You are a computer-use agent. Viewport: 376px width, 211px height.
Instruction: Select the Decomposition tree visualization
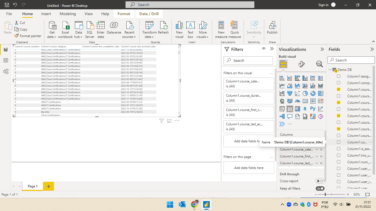(282, 116)
